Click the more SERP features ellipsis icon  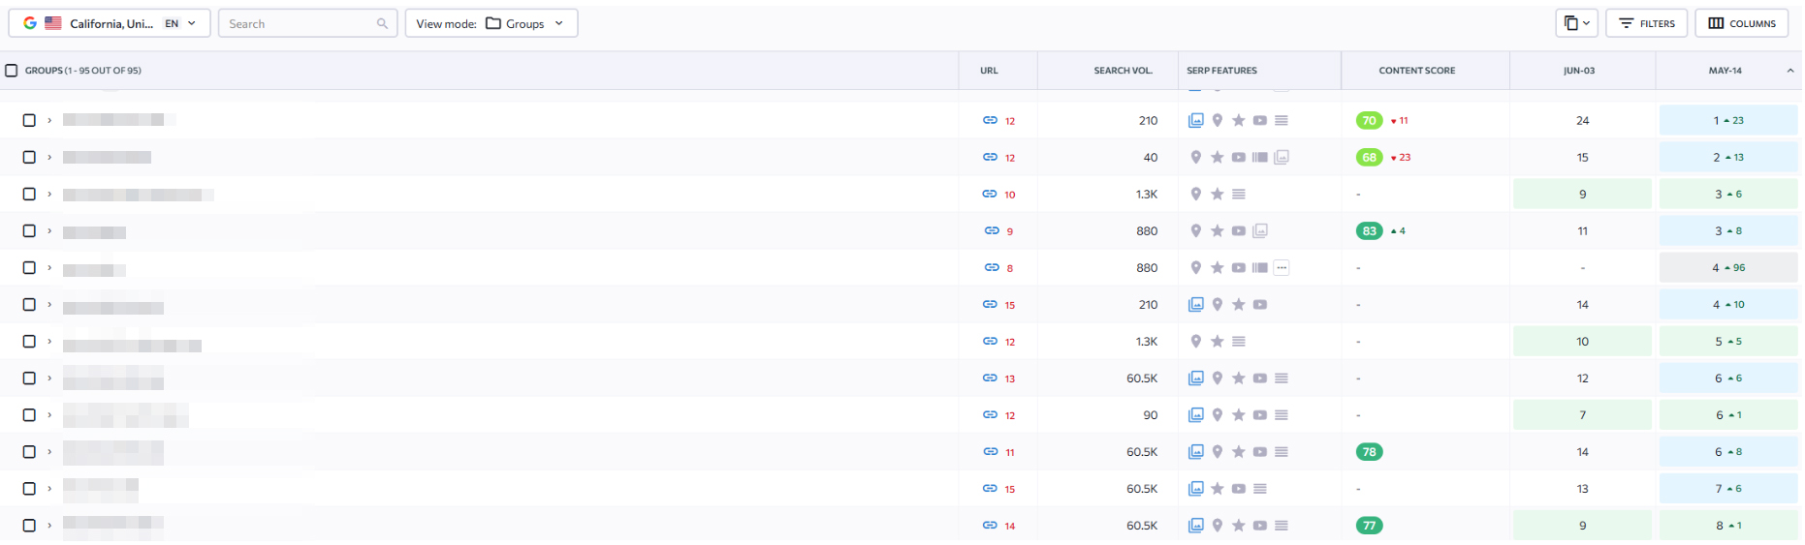pyautogui.click(x=1282, y=268)
